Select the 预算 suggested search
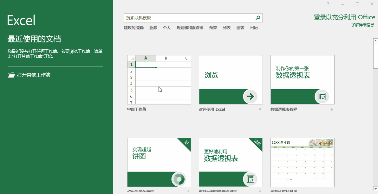The height and width of the screenshot is (194, 378). (x=213, y=28)
